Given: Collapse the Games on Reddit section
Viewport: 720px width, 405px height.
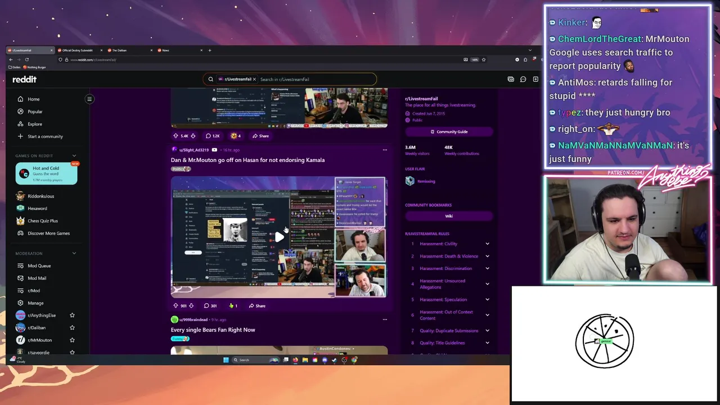Looking at the screenshot, I should pos(74,156).
